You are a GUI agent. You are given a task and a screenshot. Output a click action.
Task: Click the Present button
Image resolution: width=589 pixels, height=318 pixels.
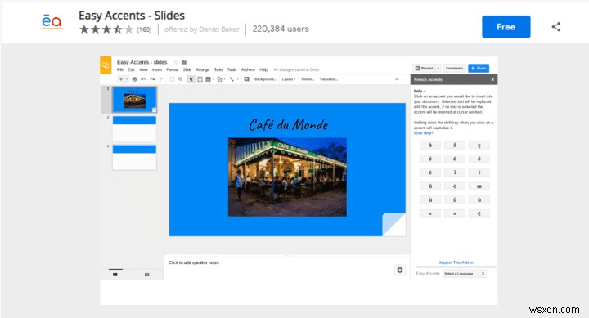point(424,69)
